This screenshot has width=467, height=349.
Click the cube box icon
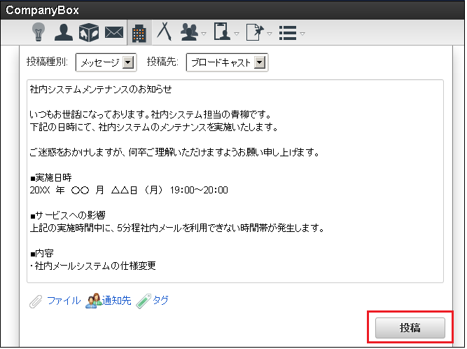[x=89, y=32]
